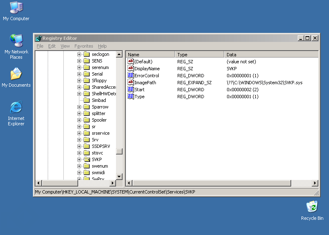Launch the Internet Explorer desktop icon

[16, 113]
